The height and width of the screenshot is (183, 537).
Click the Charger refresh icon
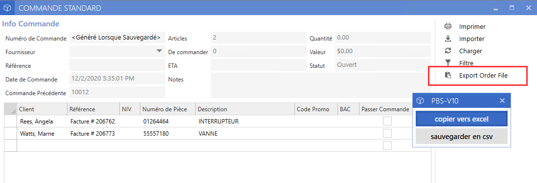pyautogui.click(x=448, y=51)
